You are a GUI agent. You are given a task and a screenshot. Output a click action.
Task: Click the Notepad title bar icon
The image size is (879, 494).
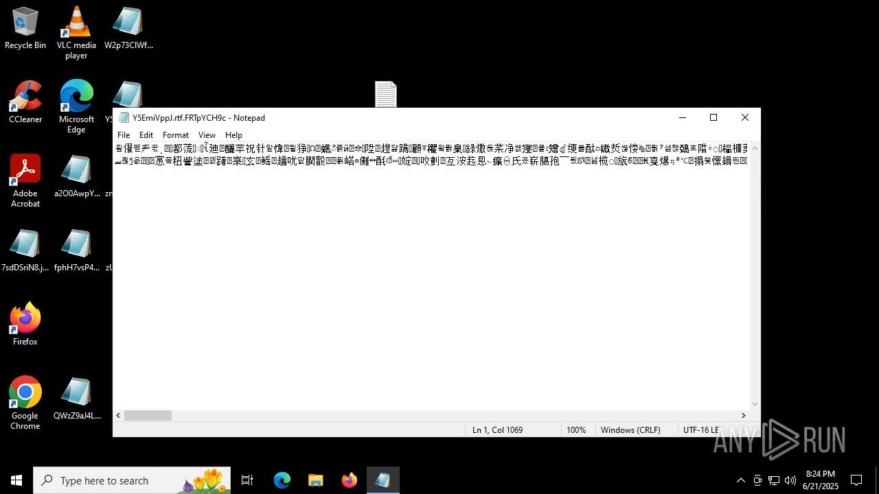(124, 118)
